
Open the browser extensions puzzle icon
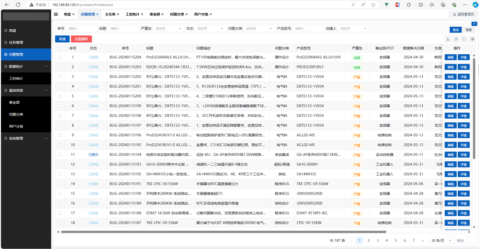409,5
